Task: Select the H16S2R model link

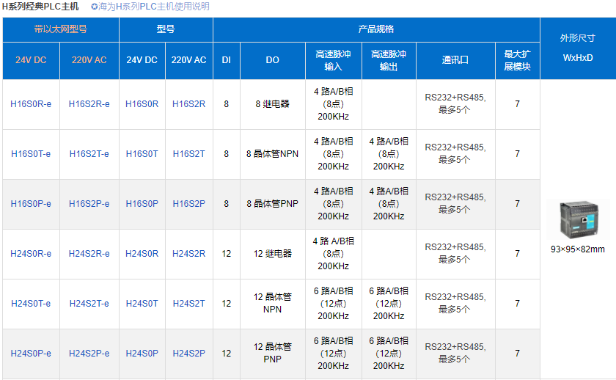Action: click(x=188, y=104)
